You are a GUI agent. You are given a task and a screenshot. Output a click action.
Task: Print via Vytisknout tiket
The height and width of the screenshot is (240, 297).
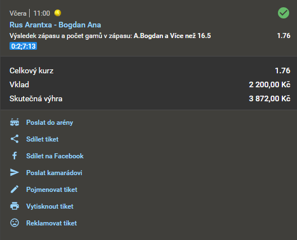(x=50, y=206)
